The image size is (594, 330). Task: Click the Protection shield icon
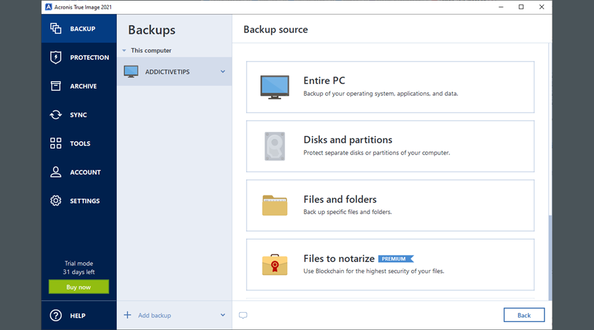tap(56, 57)
